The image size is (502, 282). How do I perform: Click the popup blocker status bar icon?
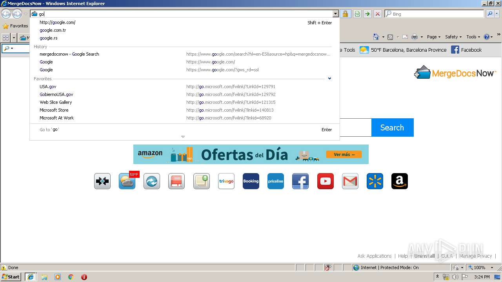[328, 268]
